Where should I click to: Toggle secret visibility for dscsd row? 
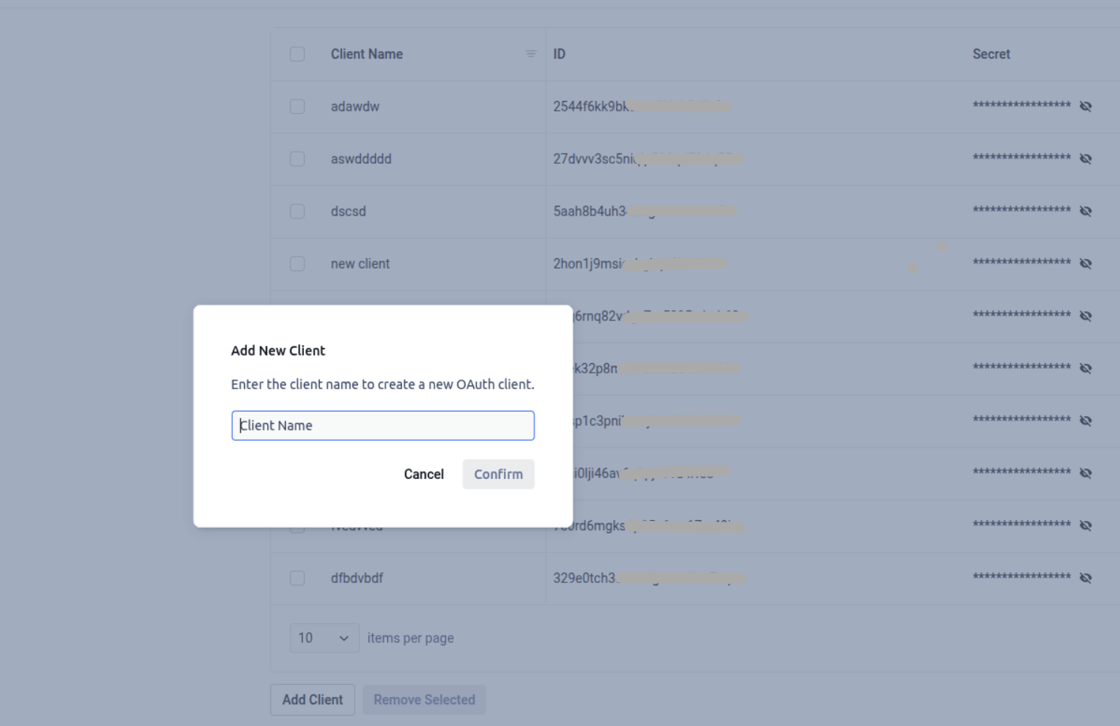(x=1086, y=211)
